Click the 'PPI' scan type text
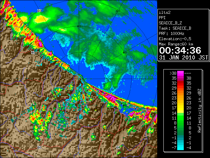The height and width of the screenshot is (158, 210). tap(162, 18)
